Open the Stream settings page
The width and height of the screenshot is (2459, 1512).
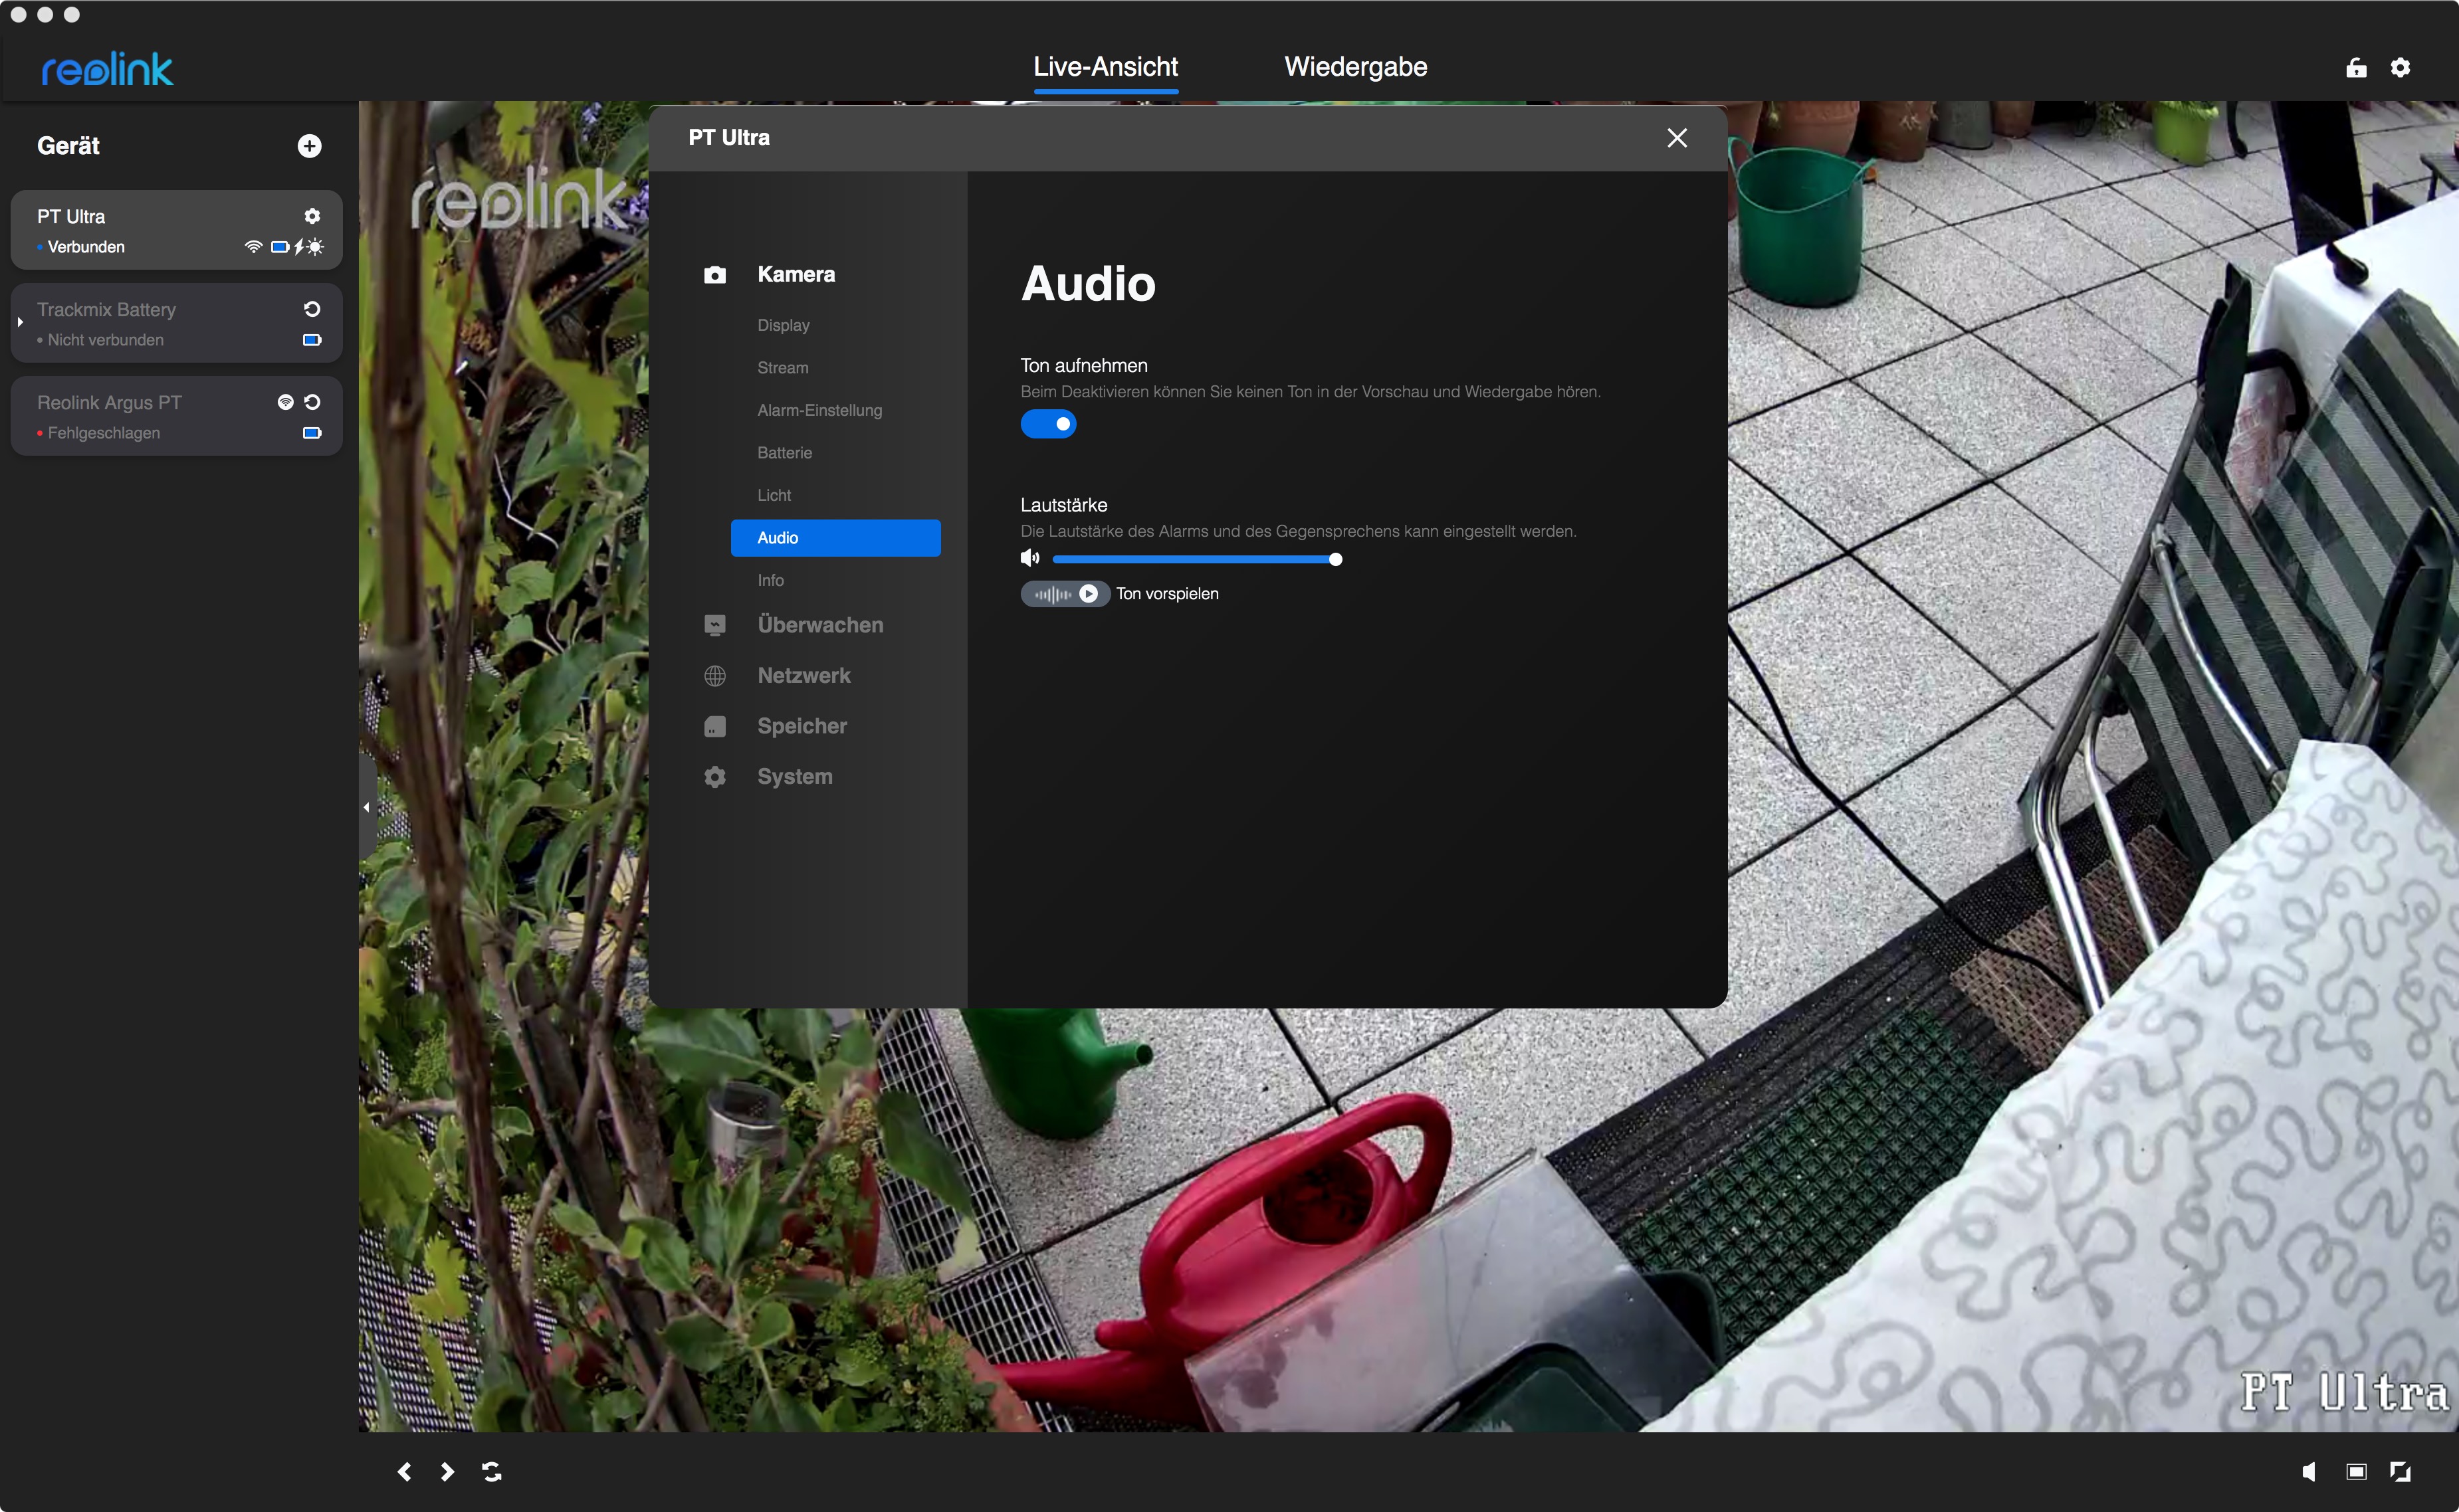tap(782, 368)
